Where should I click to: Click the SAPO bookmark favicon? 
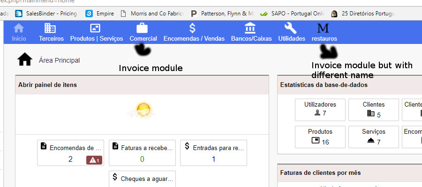[264, 14]
